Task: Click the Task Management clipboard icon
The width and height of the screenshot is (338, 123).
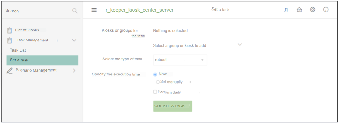Action: pos(9,40)
